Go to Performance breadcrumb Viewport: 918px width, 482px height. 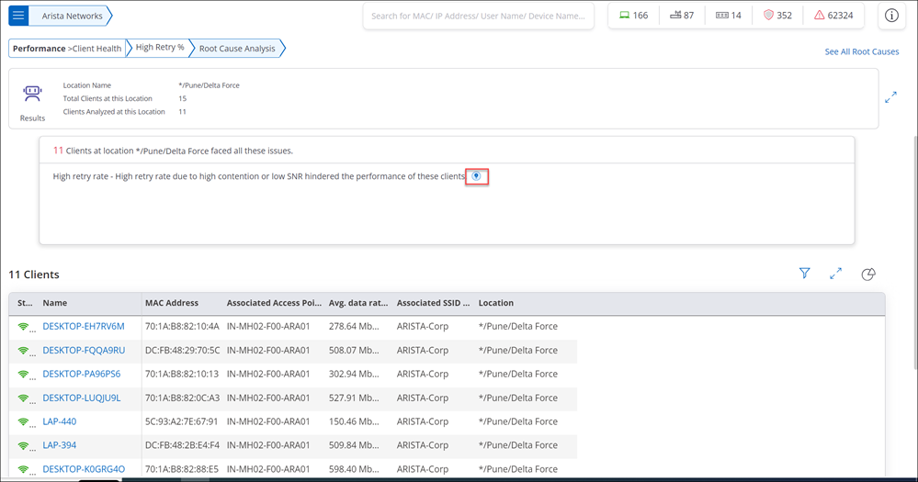pyautogui.click(x=39, y=49)
